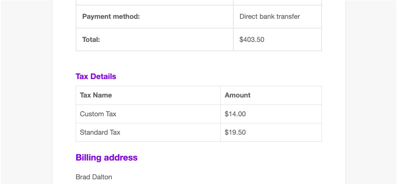This screenshot has width=400, height=184.
Task: Click the "Amount" column header
Action: (237, 95)
